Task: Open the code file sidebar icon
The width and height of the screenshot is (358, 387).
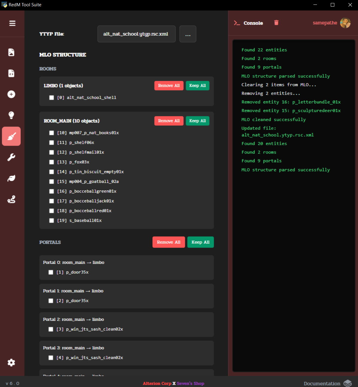Action: [x=11, y=73]
